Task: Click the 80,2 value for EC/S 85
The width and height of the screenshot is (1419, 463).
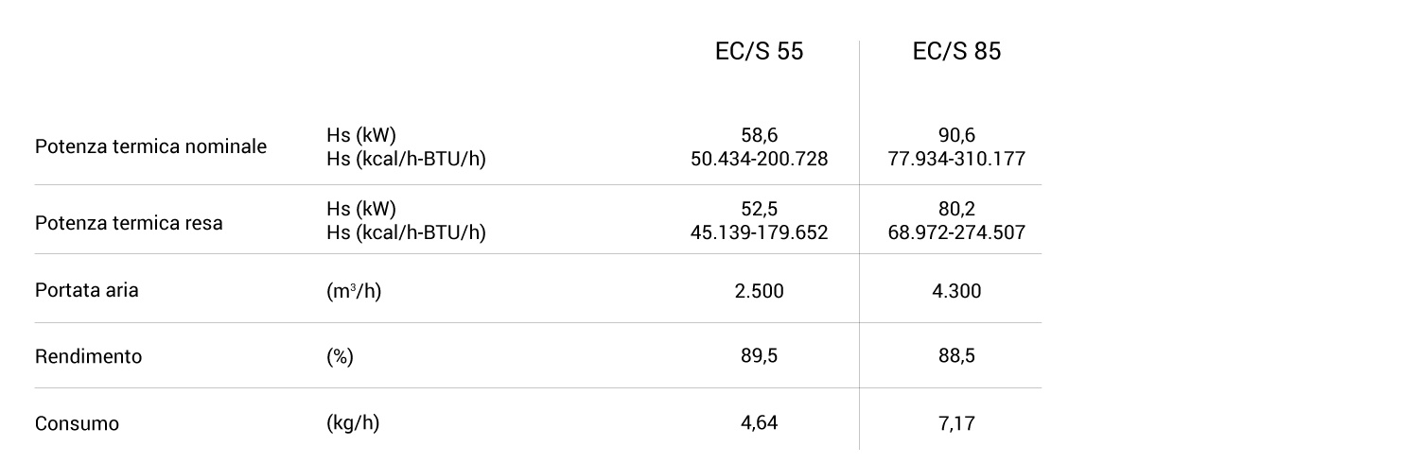Action: 956,209
